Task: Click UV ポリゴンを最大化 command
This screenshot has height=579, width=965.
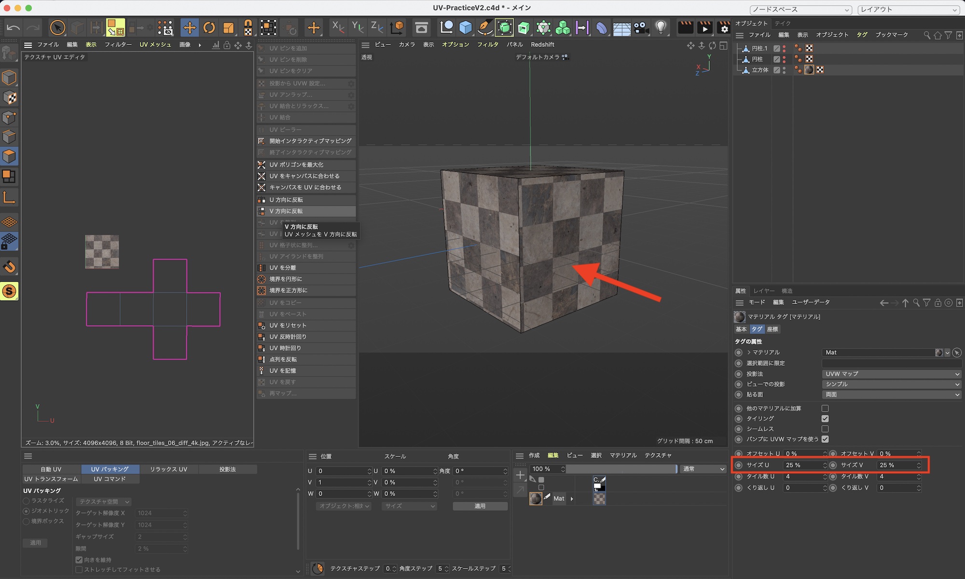Action: 296,165
